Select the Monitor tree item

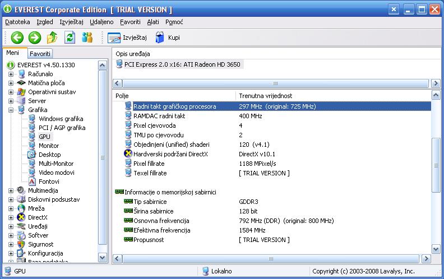49,146
